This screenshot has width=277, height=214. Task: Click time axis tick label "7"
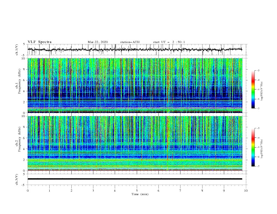(180, 191)
